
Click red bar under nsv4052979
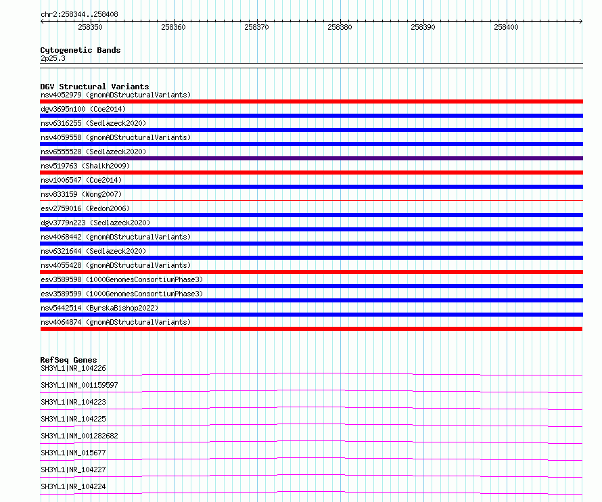click(x=311, y=101)
